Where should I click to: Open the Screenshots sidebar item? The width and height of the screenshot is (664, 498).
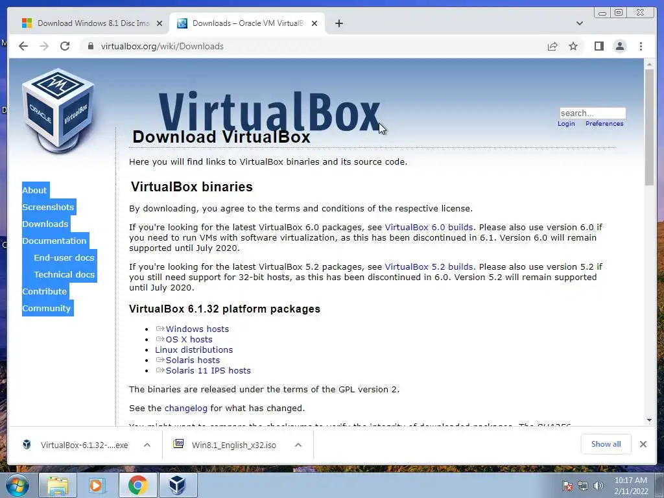tap(48, 207)
